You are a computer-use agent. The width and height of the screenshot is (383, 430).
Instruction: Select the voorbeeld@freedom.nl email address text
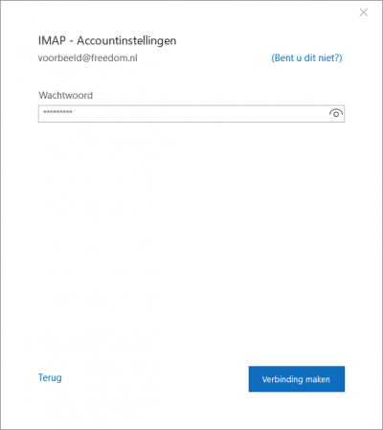(x=88, y=58)
